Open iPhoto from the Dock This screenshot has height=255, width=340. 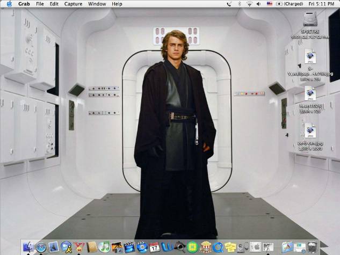[x=117, y=247]
